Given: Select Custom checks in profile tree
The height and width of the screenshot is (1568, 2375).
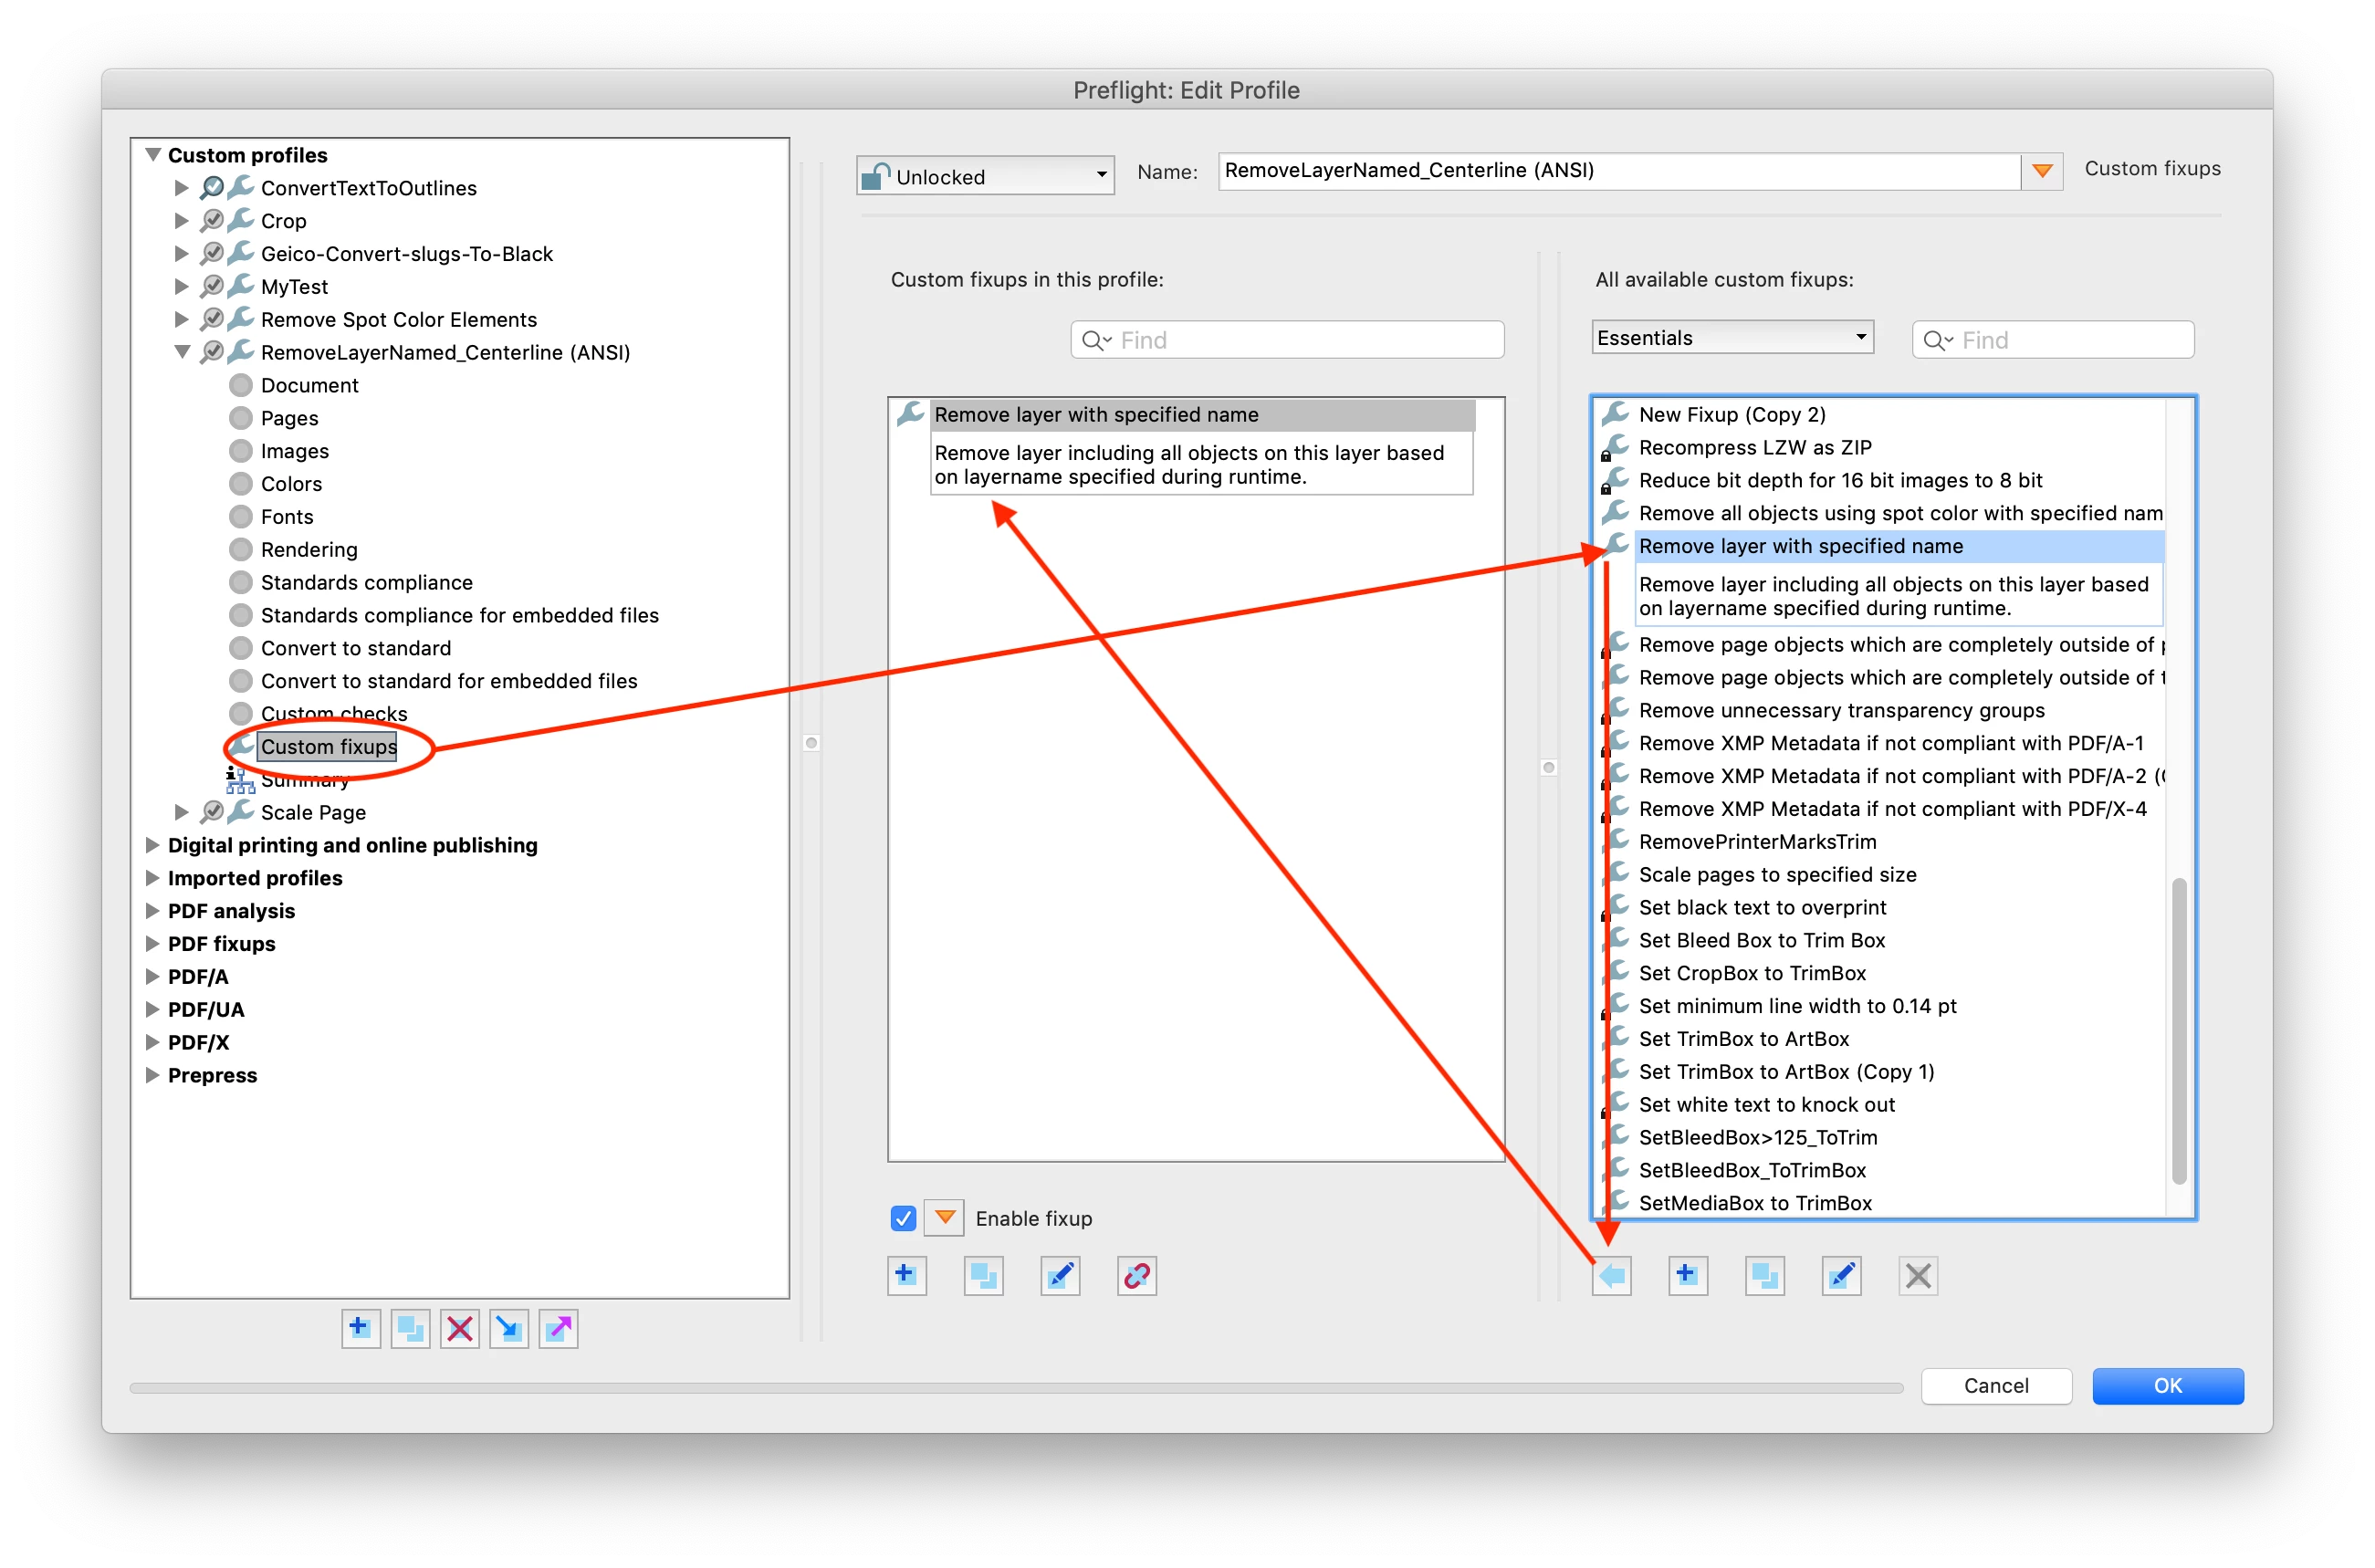Looking at the screenshot, I should tap(333, 713).
